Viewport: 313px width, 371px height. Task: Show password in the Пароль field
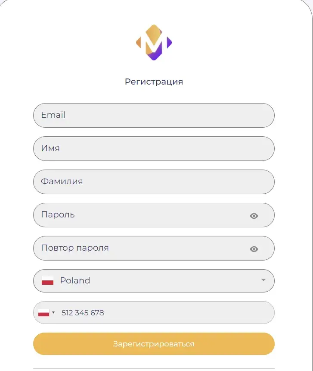[x=254, y=216]
